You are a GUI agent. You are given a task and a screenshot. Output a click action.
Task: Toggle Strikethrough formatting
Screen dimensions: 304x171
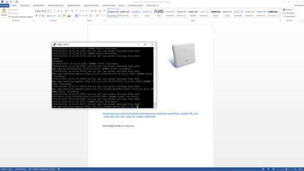click(48, 16)
